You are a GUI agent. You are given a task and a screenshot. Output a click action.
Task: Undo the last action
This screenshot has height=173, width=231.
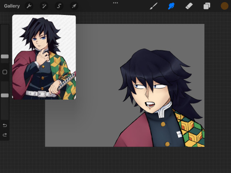(x=5, y=125)
